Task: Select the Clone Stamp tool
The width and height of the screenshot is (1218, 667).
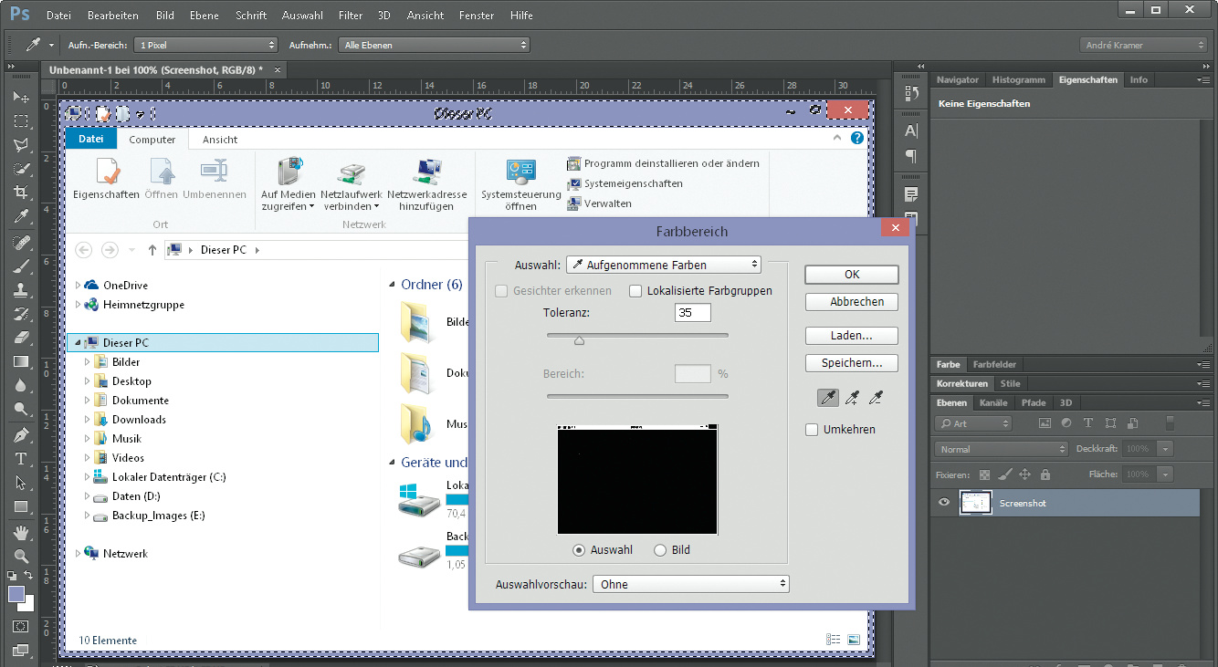Action: [21, 290]
